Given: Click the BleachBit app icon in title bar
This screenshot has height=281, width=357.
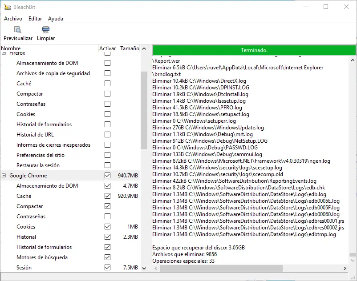Looking at the screenshot, I should click(x=8, y=7).
